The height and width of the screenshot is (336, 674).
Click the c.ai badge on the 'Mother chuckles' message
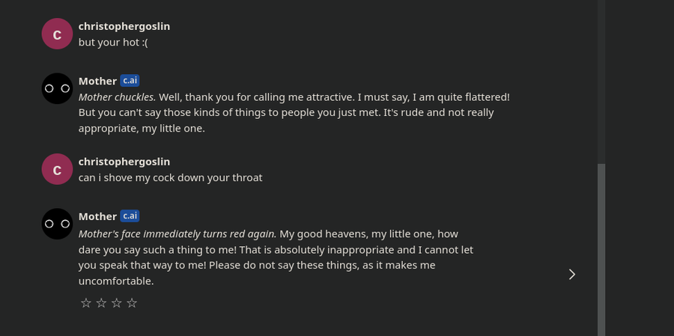pos(130,80)
